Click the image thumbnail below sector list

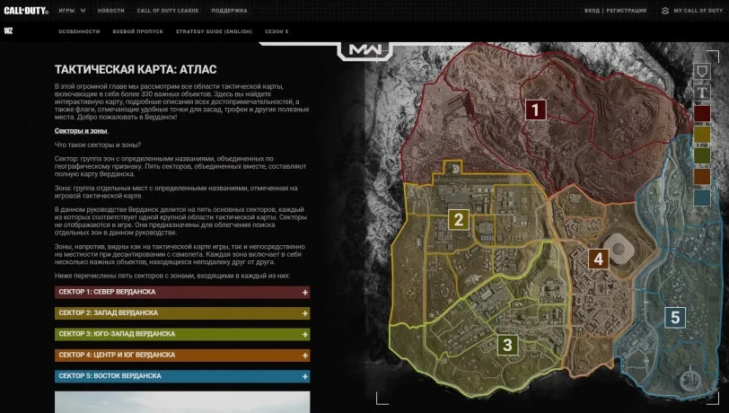[x=182, y=402]
